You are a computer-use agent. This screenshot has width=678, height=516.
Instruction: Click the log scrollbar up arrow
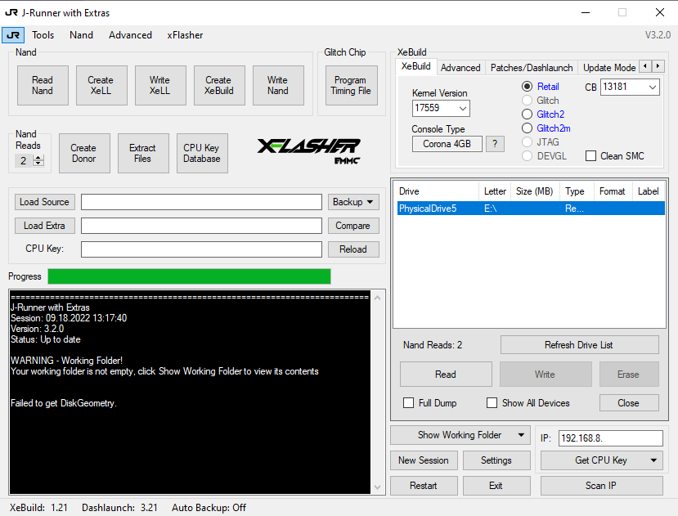[x=378, y=298]
